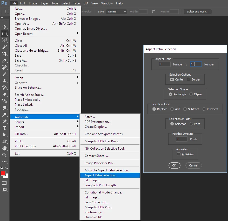This screenshot has height=221, width=228.
Task: Select the Rectangular Marquee tool in toolbar
Action: coord(4,34)
